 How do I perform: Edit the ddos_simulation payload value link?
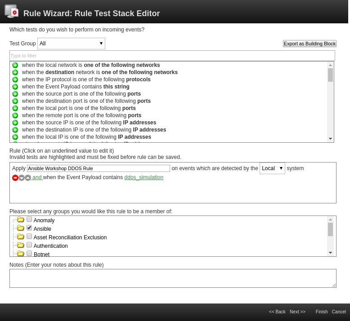(144, 177)
